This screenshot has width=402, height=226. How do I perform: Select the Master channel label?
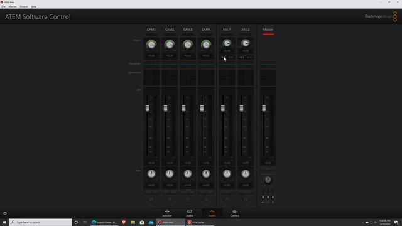tap(268, 30)
